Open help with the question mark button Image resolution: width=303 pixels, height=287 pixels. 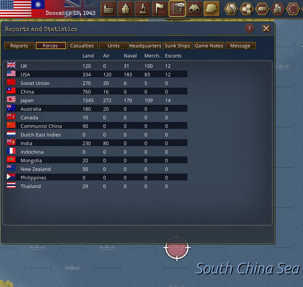(249, 29)
